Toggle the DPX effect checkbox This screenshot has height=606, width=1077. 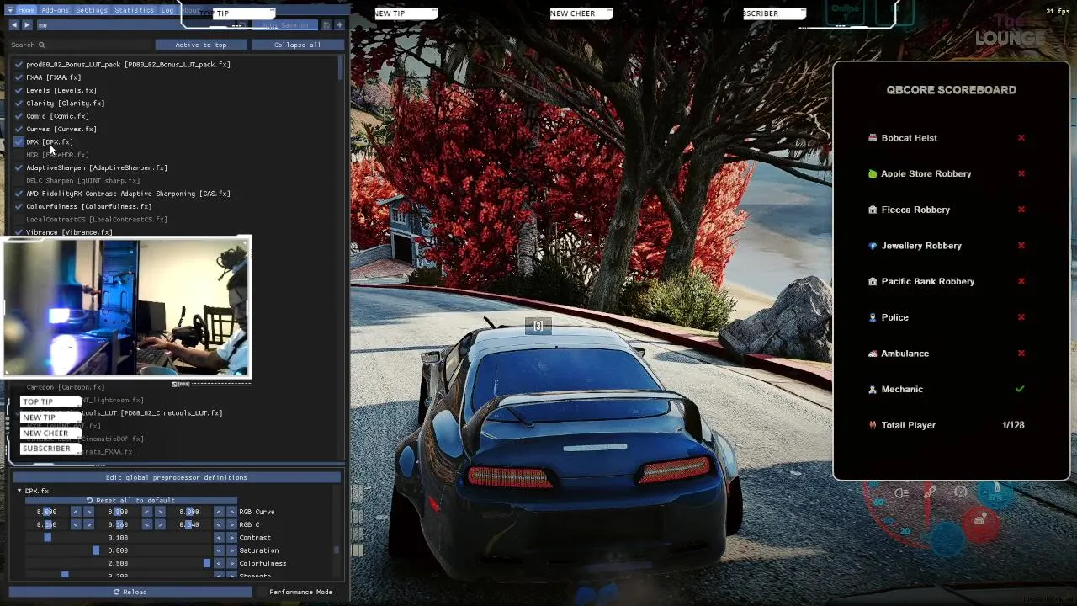click(19, 142)
